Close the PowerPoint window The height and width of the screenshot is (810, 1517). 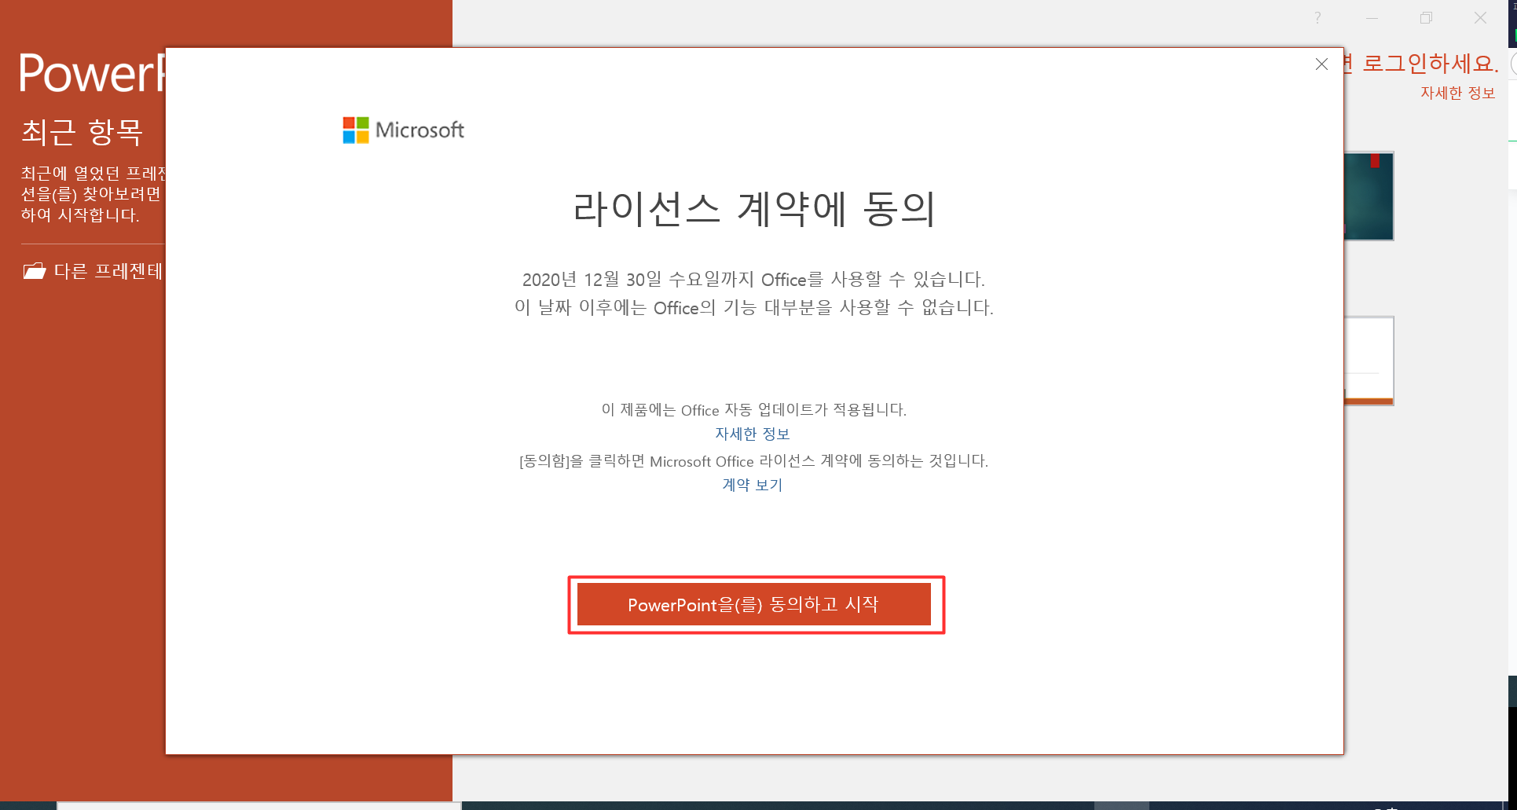click(1480, 18)
